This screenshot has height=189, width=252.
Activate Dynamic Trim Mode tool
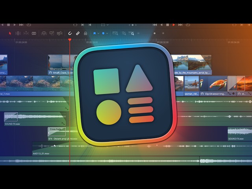pos(26,33)
